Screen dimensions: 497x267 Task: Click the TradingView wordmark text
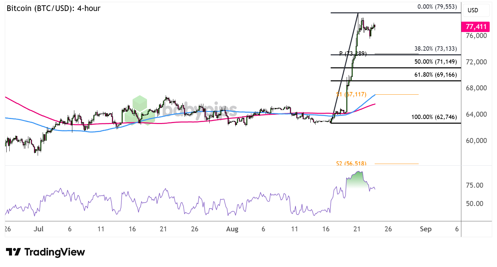55,252
